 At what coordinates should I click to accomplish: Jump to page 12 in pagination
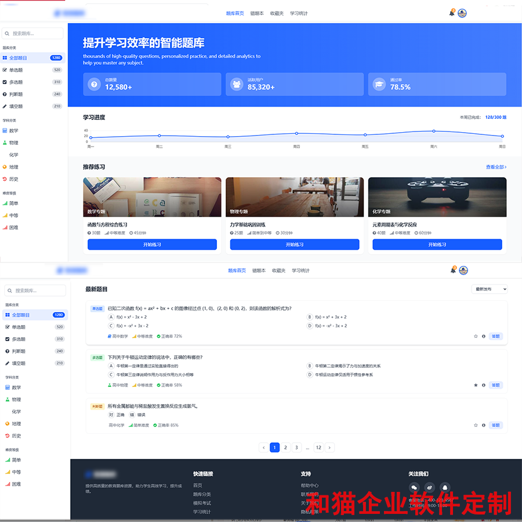[x=318, y=447]
